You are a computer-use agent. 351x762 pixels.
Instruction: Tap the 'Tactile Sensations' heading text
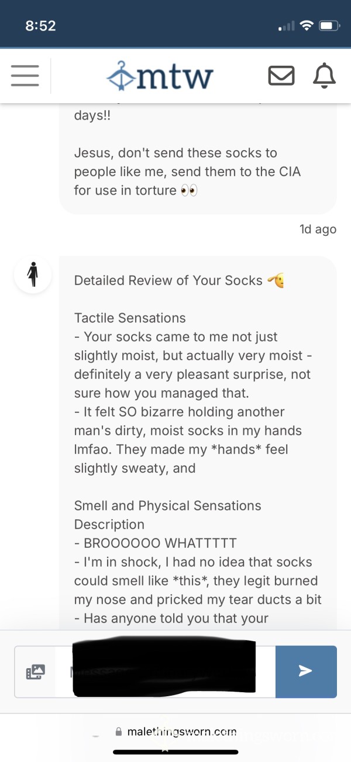click(x=130, y=318)
